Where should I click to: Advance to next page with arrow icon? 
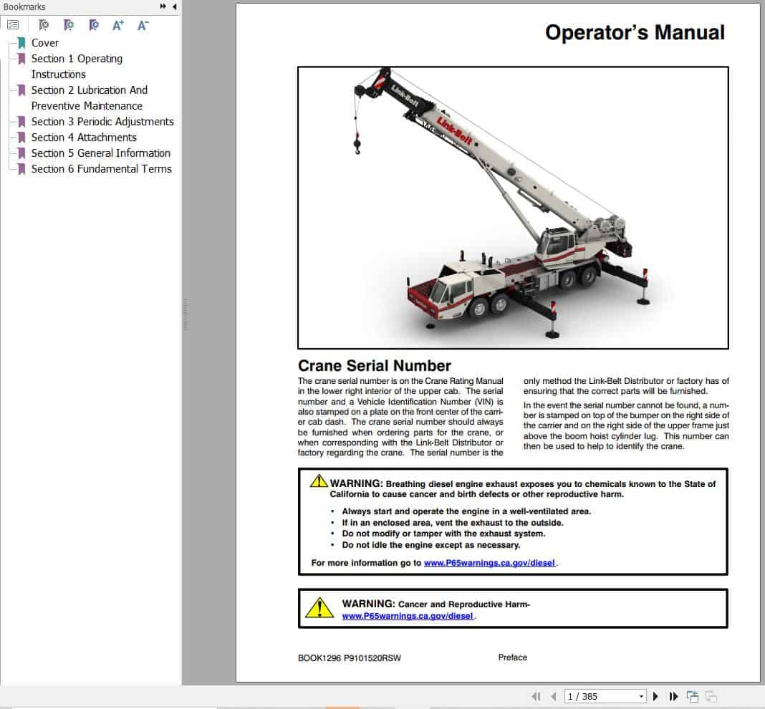[655, 696]
